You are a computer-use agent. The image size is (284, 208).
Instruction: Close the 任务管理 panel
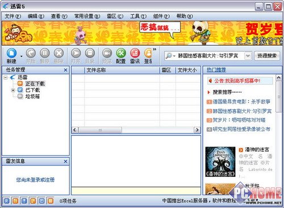65,70
